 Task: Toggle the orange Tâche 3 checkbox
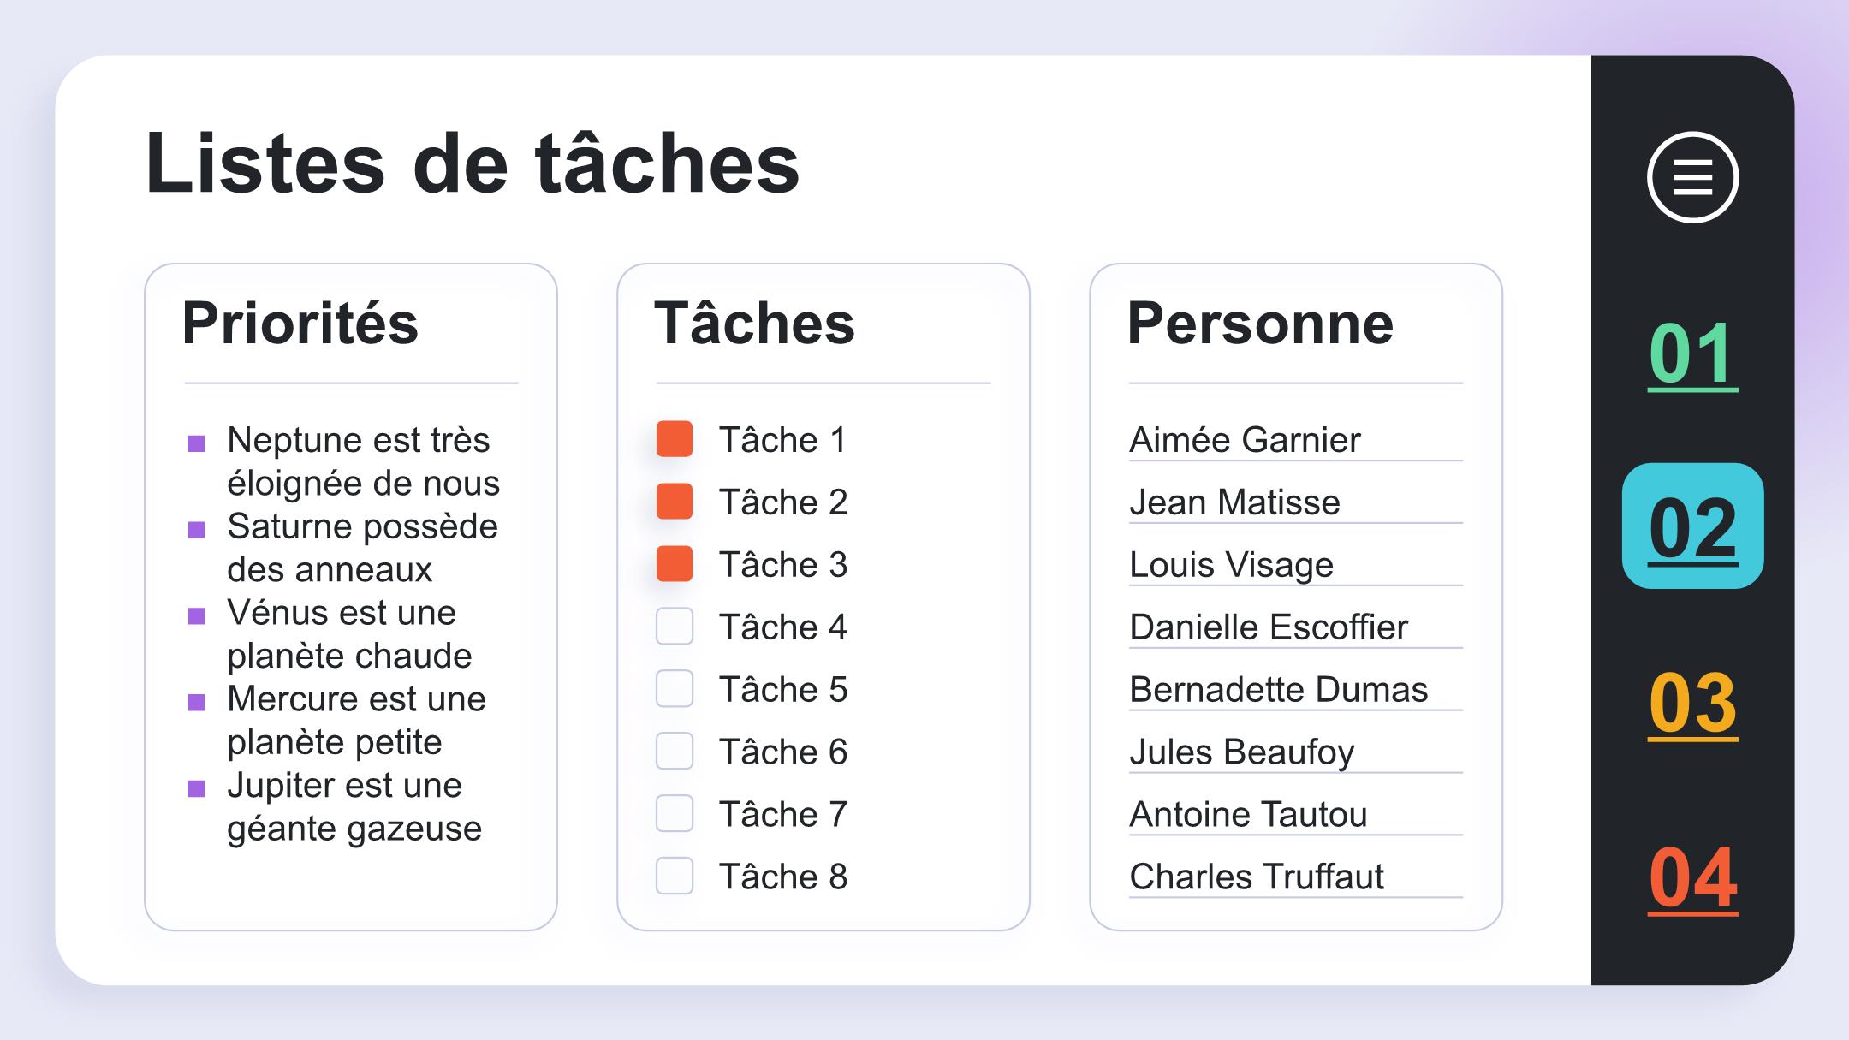tap(675, 564)
